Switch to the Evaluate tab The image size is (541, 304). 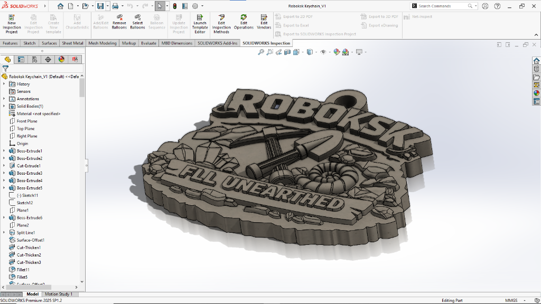click(x=148, y=43)
